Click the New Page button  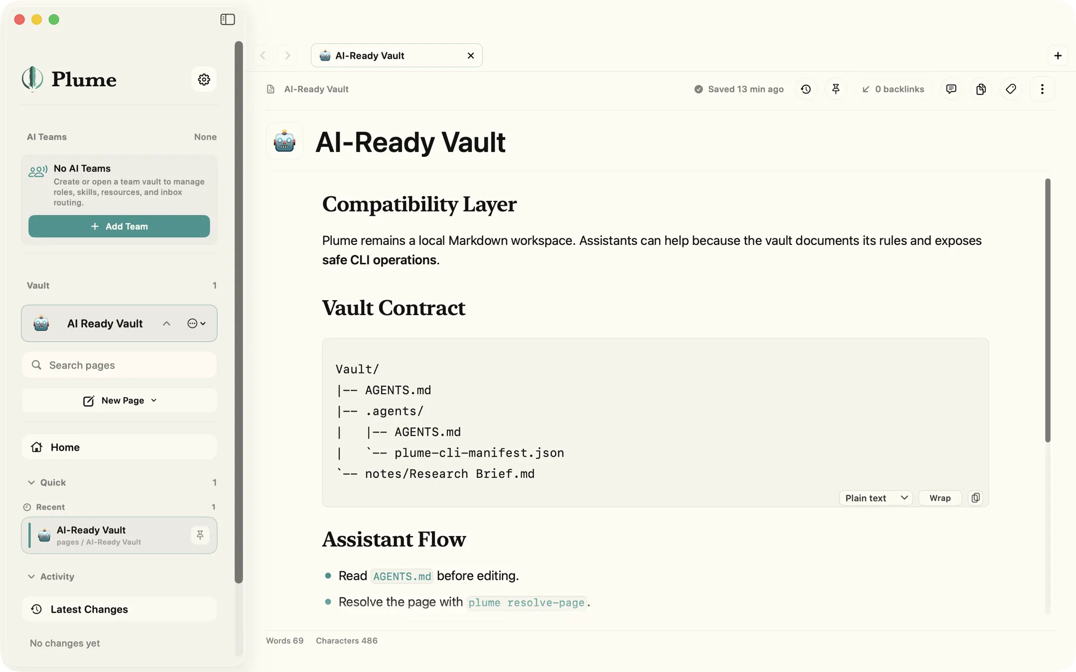coord(119,400)
